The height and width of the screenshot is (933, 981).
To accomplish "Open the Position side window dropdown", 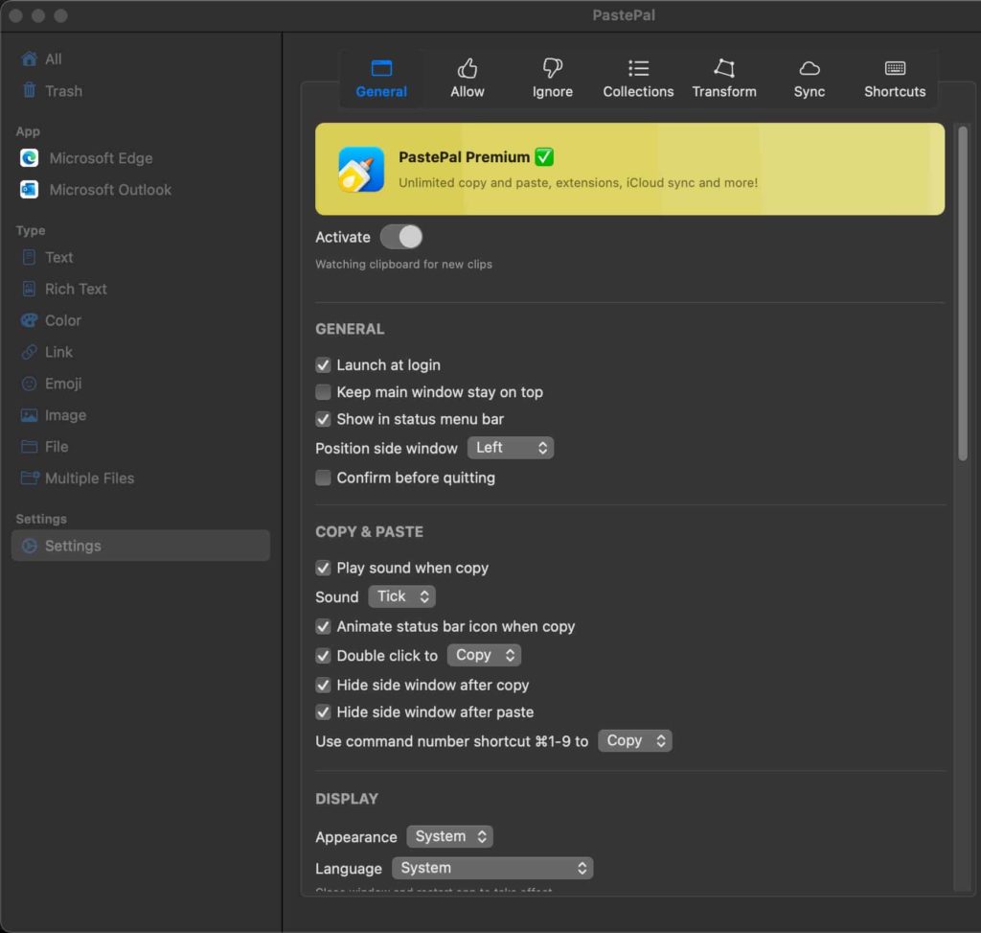I will click(x=511, y=448).
